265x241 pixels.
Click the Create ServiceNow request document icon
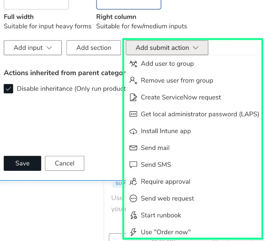coord(133,97)
